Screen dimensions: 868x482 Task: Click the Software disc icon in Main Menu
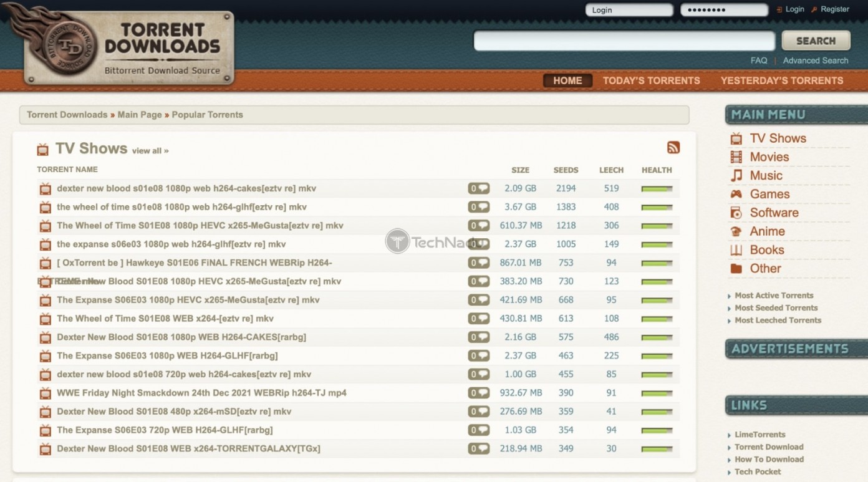tap(736, 213)
